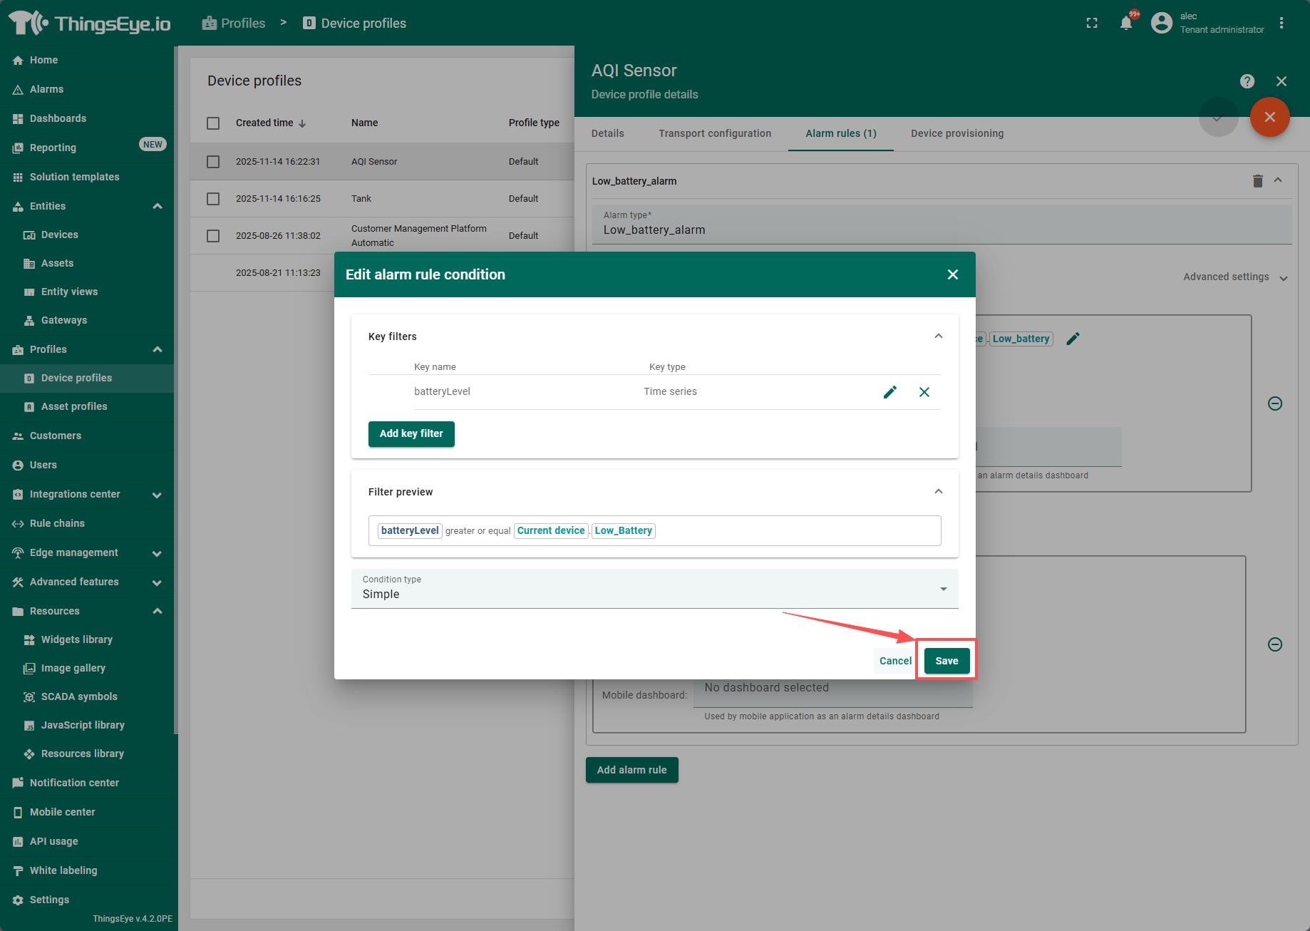The image size is (1310, 931).
Task: Collapse the Key filters section
Action: 938,336
